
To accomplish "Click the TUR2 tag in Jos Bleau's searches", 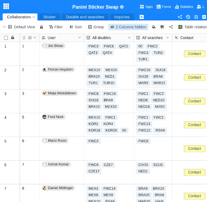I will click(x=158, y=53).
